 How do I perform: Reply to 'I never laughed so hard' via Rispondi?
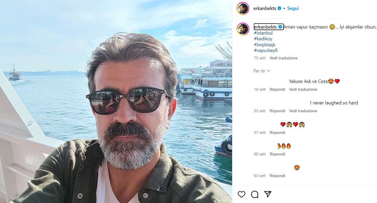coord(277,111)
